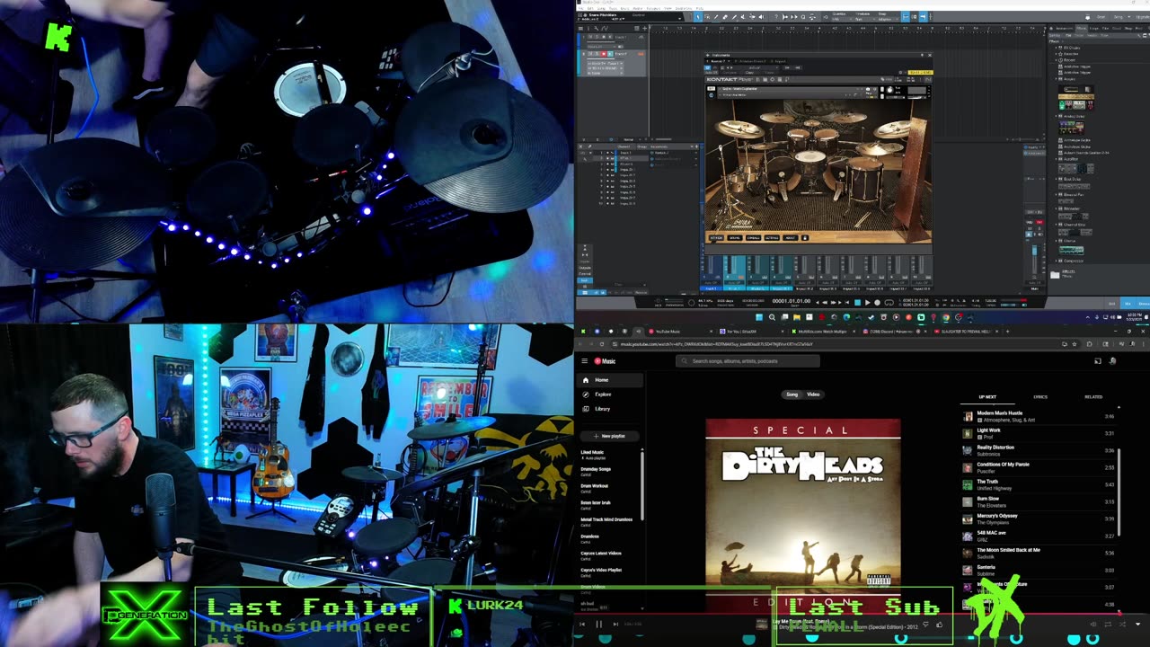Screen dimensions: 1150x647
Task: Select the Eraser tool in Studio One toolbar
Action: [x=725, y=17]
